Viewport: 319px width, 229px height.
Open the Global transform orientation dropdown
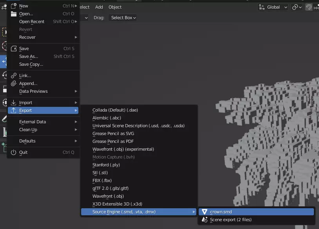tap(273, 7)
